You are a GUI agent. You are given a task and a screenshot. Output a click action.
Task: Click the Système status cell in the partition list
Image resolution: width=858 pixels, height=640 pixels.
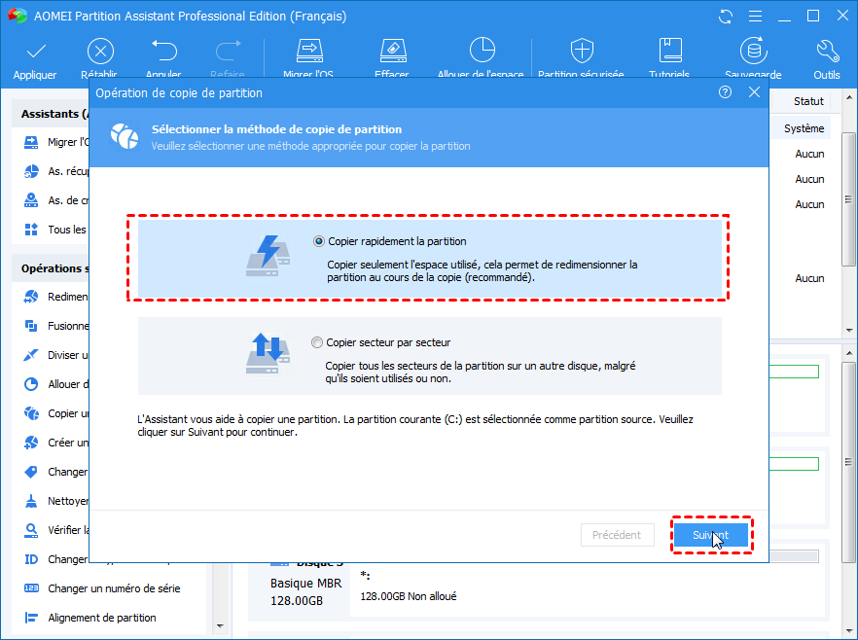[x=804, y=128]
